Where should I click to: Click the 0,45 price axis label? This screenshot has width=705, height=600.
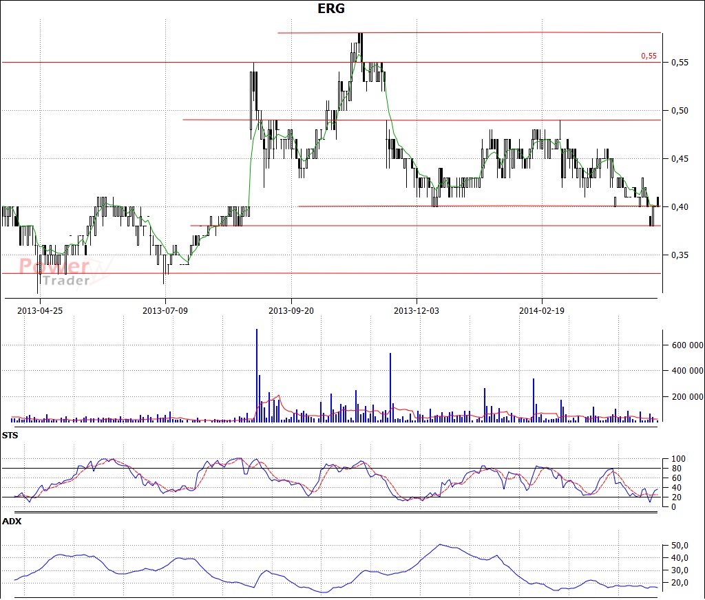pos(680,159)
